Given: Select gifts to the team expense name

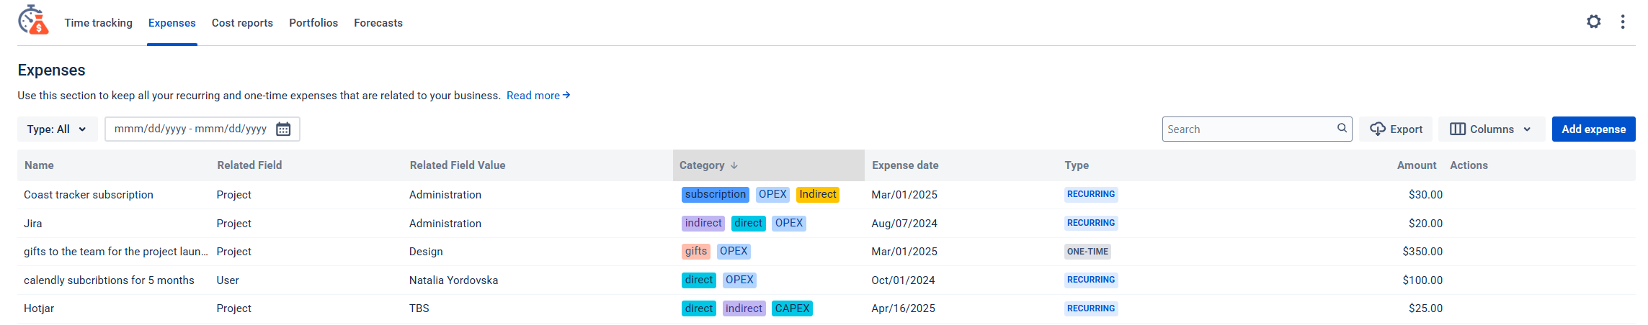Looking at the screenshot, I should point(115,252).
